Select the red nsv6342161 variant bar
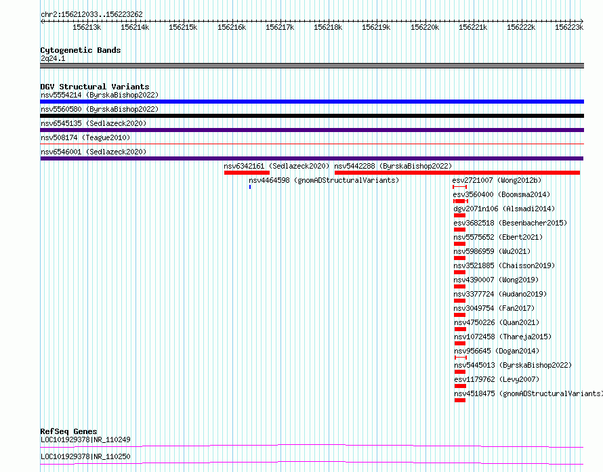 247,173
